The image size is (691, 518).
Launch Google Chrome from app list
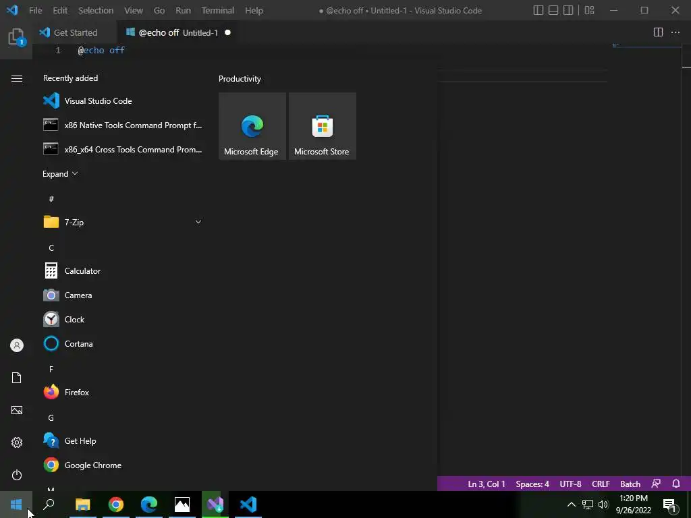(x=123, y=465)
